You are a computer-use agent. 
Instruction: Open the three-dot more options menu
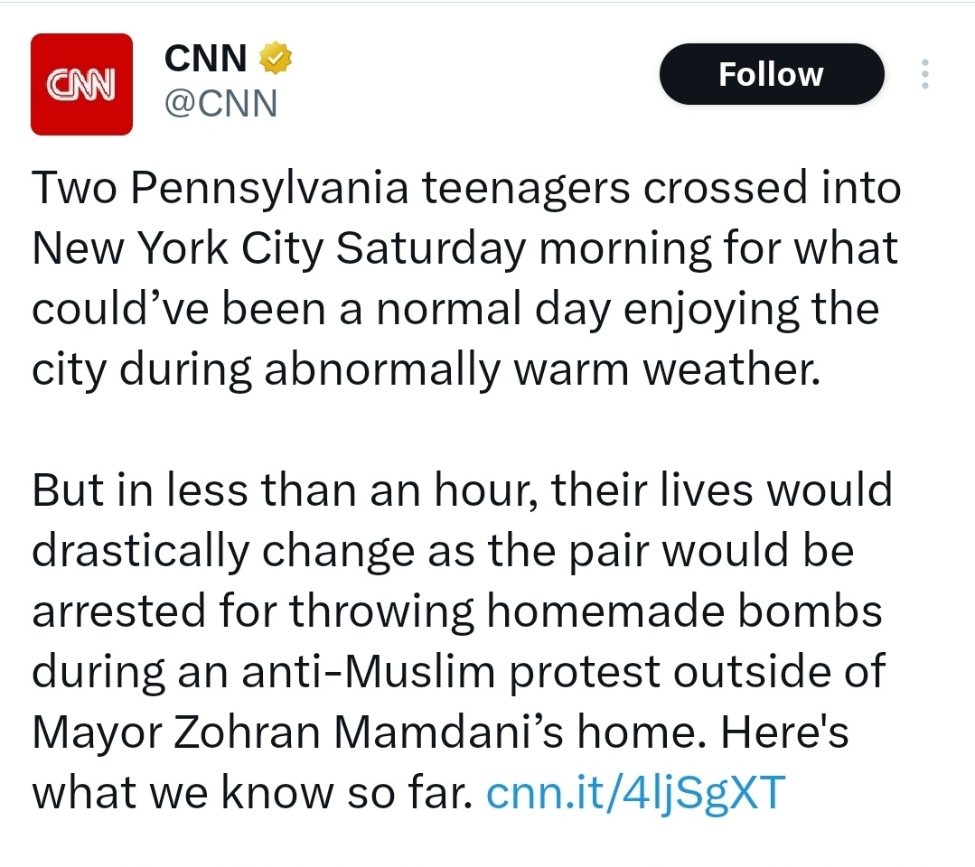923,74
